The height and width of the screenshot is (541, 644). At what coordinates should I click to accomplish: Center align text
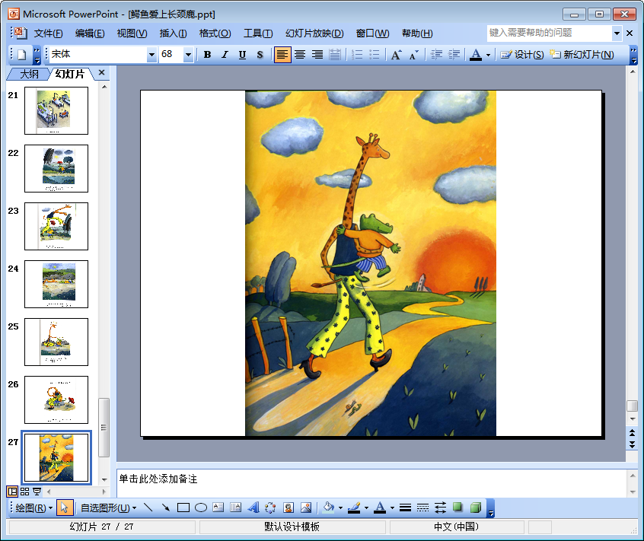coord(300,55)
